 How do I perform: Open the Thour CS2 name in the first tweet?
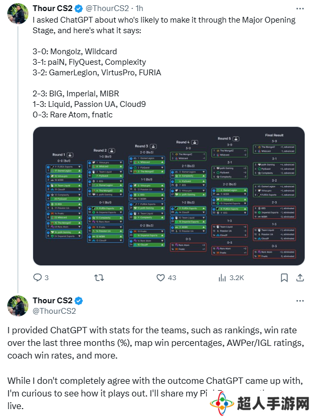click(53, 8)
